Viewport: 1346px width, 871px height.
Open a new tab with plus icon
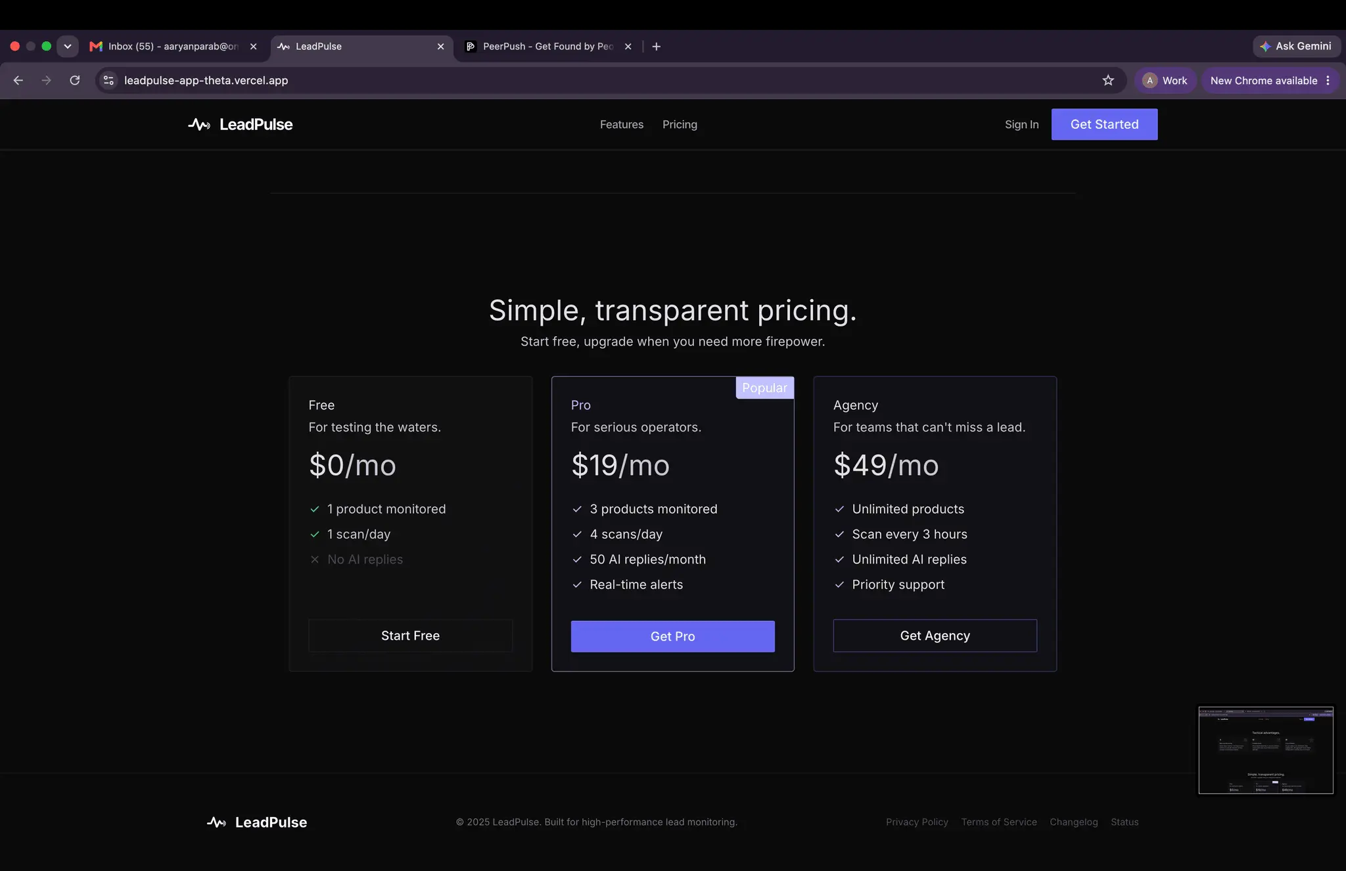click(656, 46)
